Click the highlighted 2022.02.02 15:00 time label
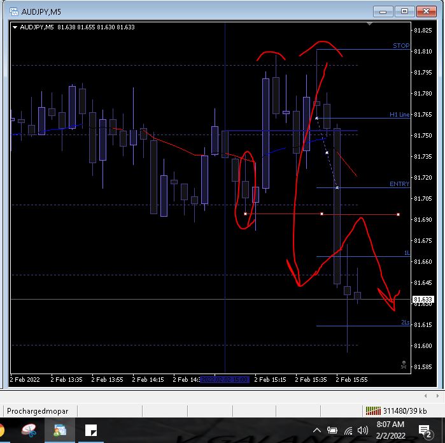445x443 pixels. (225, 379)
